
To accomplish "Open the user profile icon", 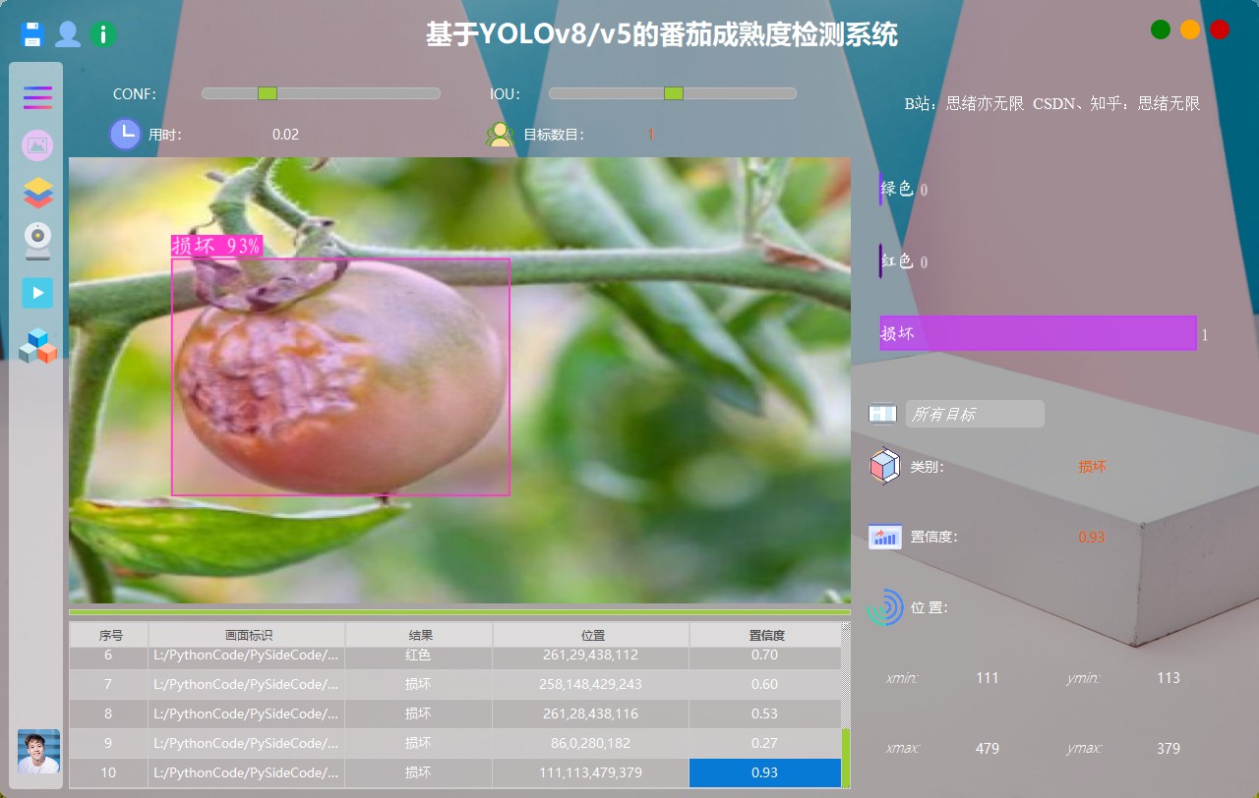I will tap(68, 34).
